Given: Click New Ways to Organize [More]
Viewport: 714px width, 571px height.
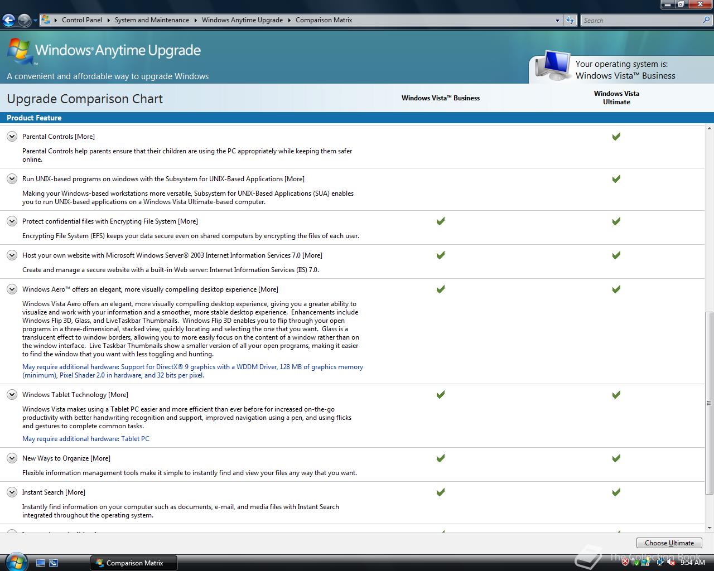Looking at the screenshot, I should [x=66, y=458].
